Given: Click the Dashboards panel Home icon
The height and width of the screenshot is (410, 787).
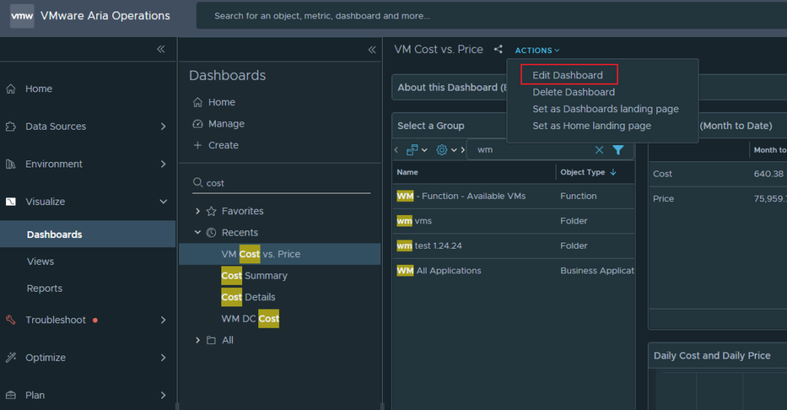Looking at the screenshot, I should pyautogui.click(x=198, y=102).
